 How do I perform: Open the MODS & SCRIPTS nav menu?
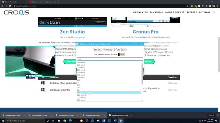point(175,12)
